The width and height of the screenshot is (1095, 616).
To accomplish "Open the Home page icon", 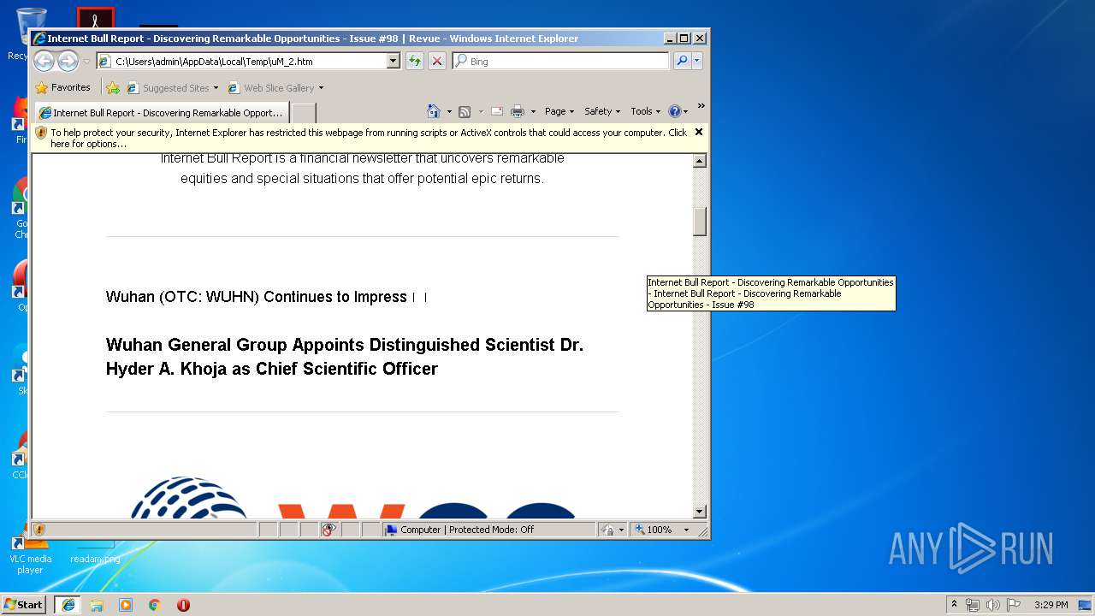I will coord(433,111).
